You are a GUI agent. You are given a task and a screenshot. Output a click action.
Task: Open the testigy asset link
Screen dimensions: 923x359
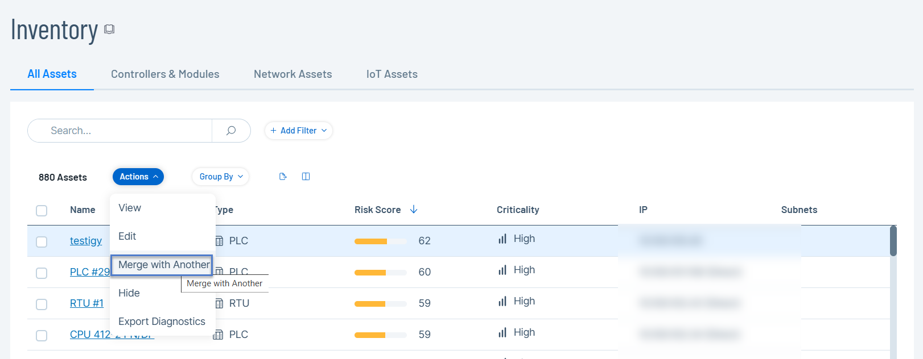(x=86, y=241)
